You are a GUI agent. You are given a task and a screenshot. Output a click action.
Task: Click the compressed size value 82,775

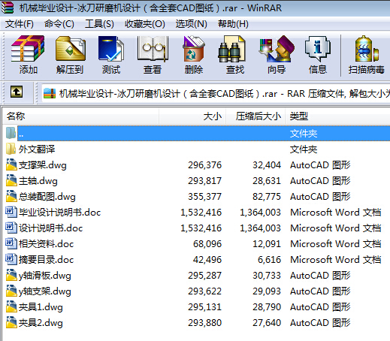coord(267,197)
